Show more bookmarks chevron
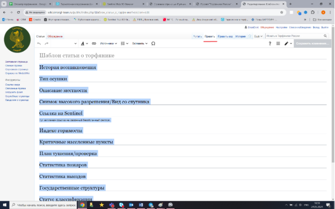 (305, 19)
